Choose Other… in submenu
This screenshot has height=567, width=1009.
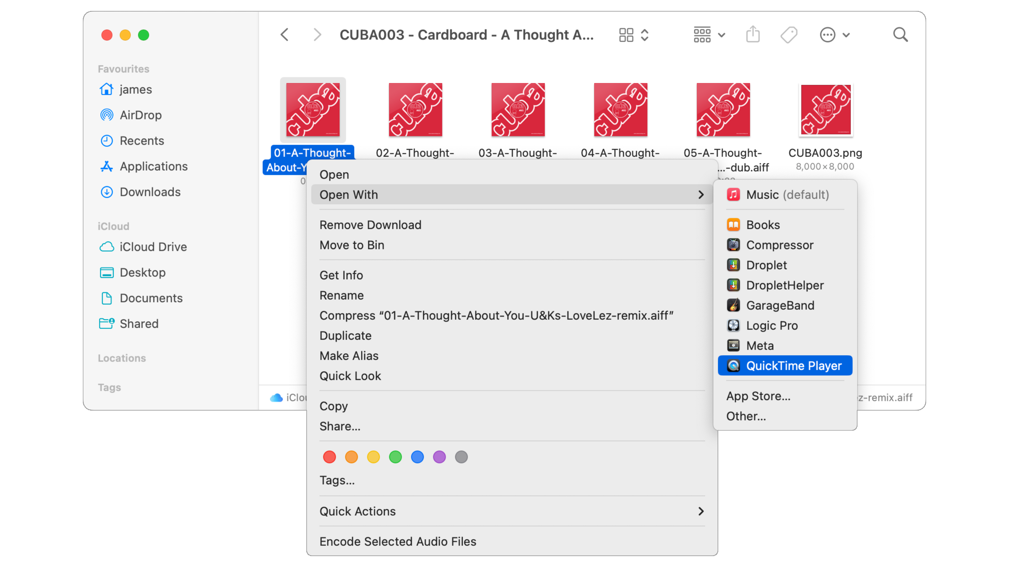tap(785, 416)
